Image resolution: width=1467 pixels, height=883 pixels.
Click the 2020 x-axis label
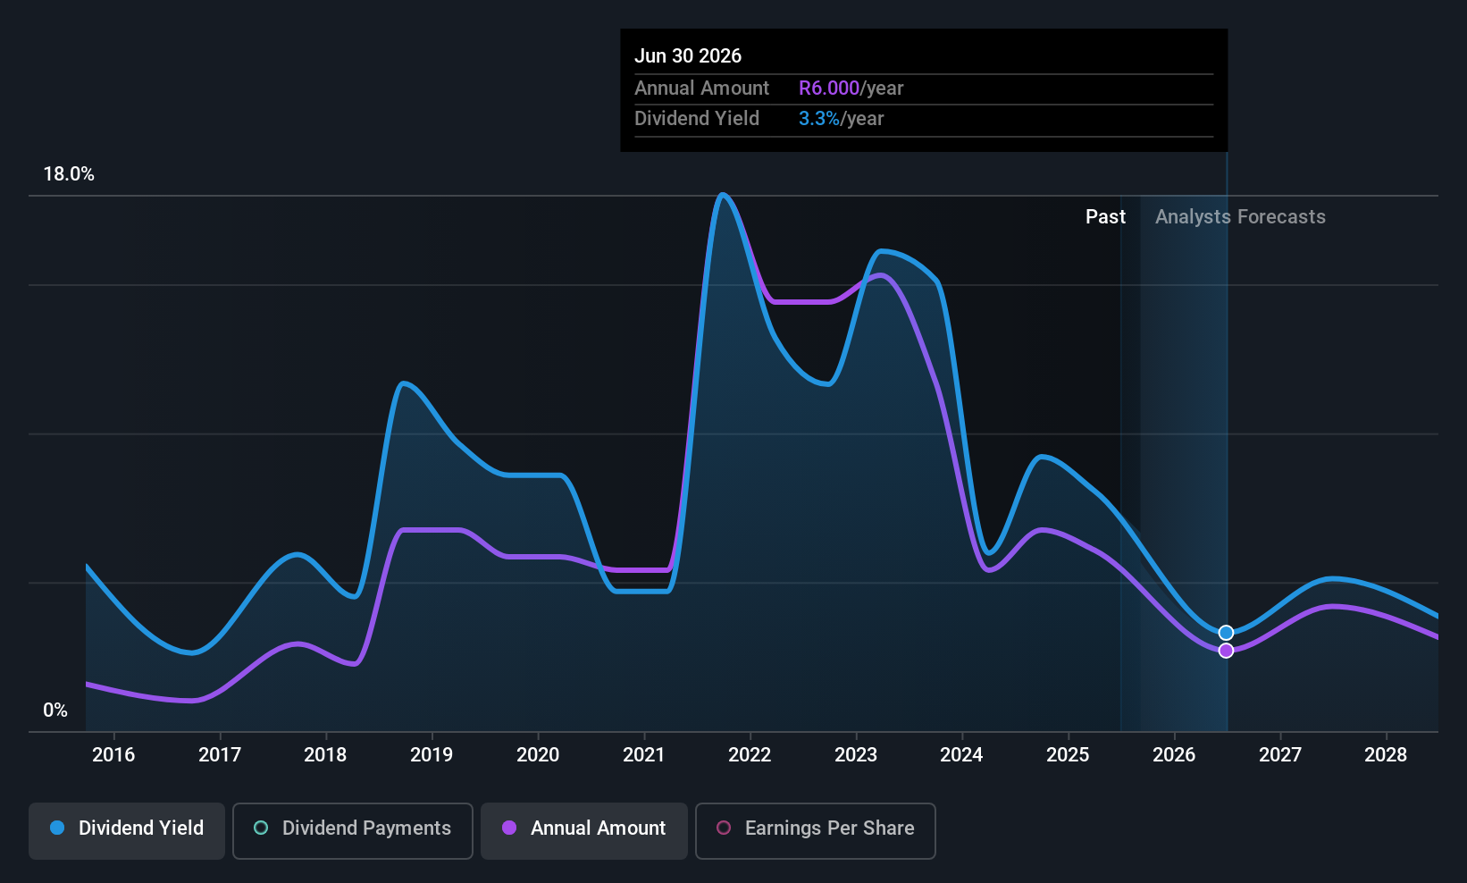(x=538, y=755)
